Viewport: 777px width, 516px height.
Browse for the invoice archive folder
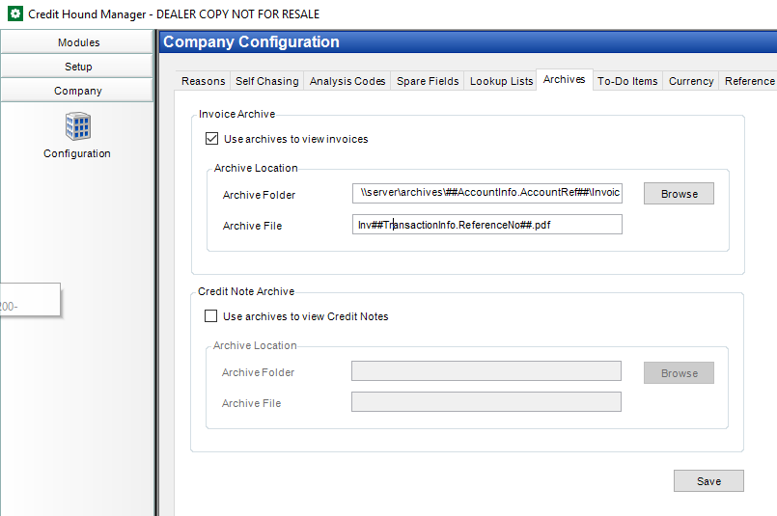click(679, 194)
